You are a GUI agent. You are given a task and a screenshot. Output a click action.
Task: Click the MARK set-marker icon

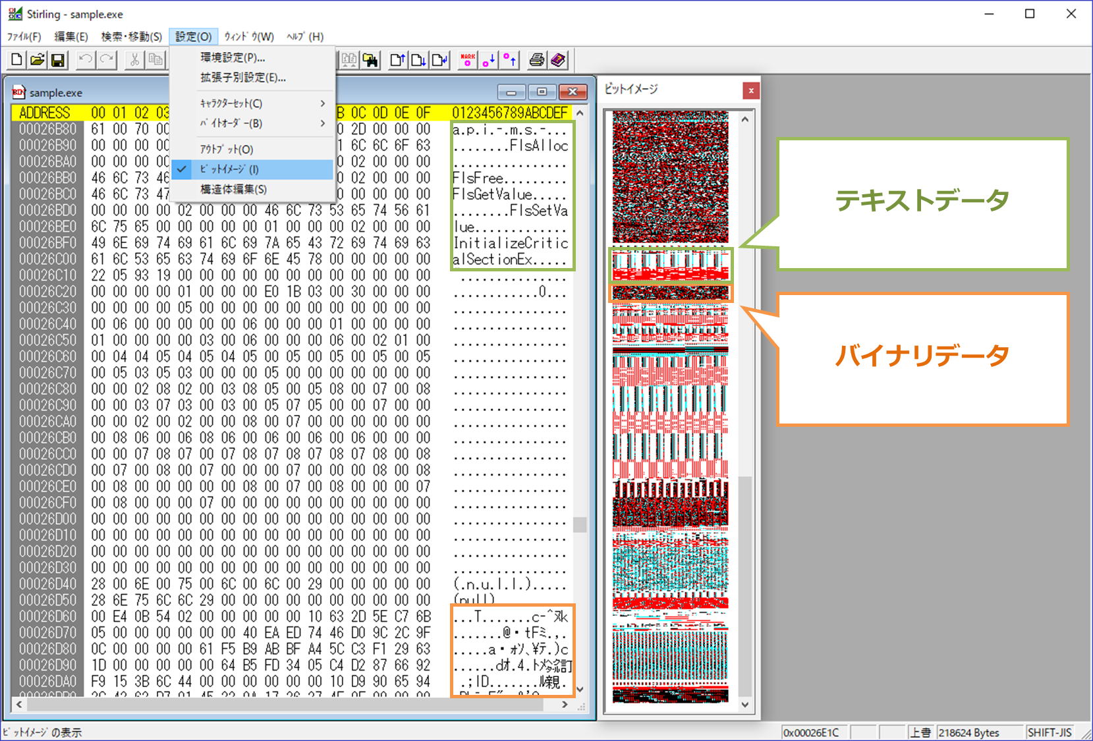[468, 61]
